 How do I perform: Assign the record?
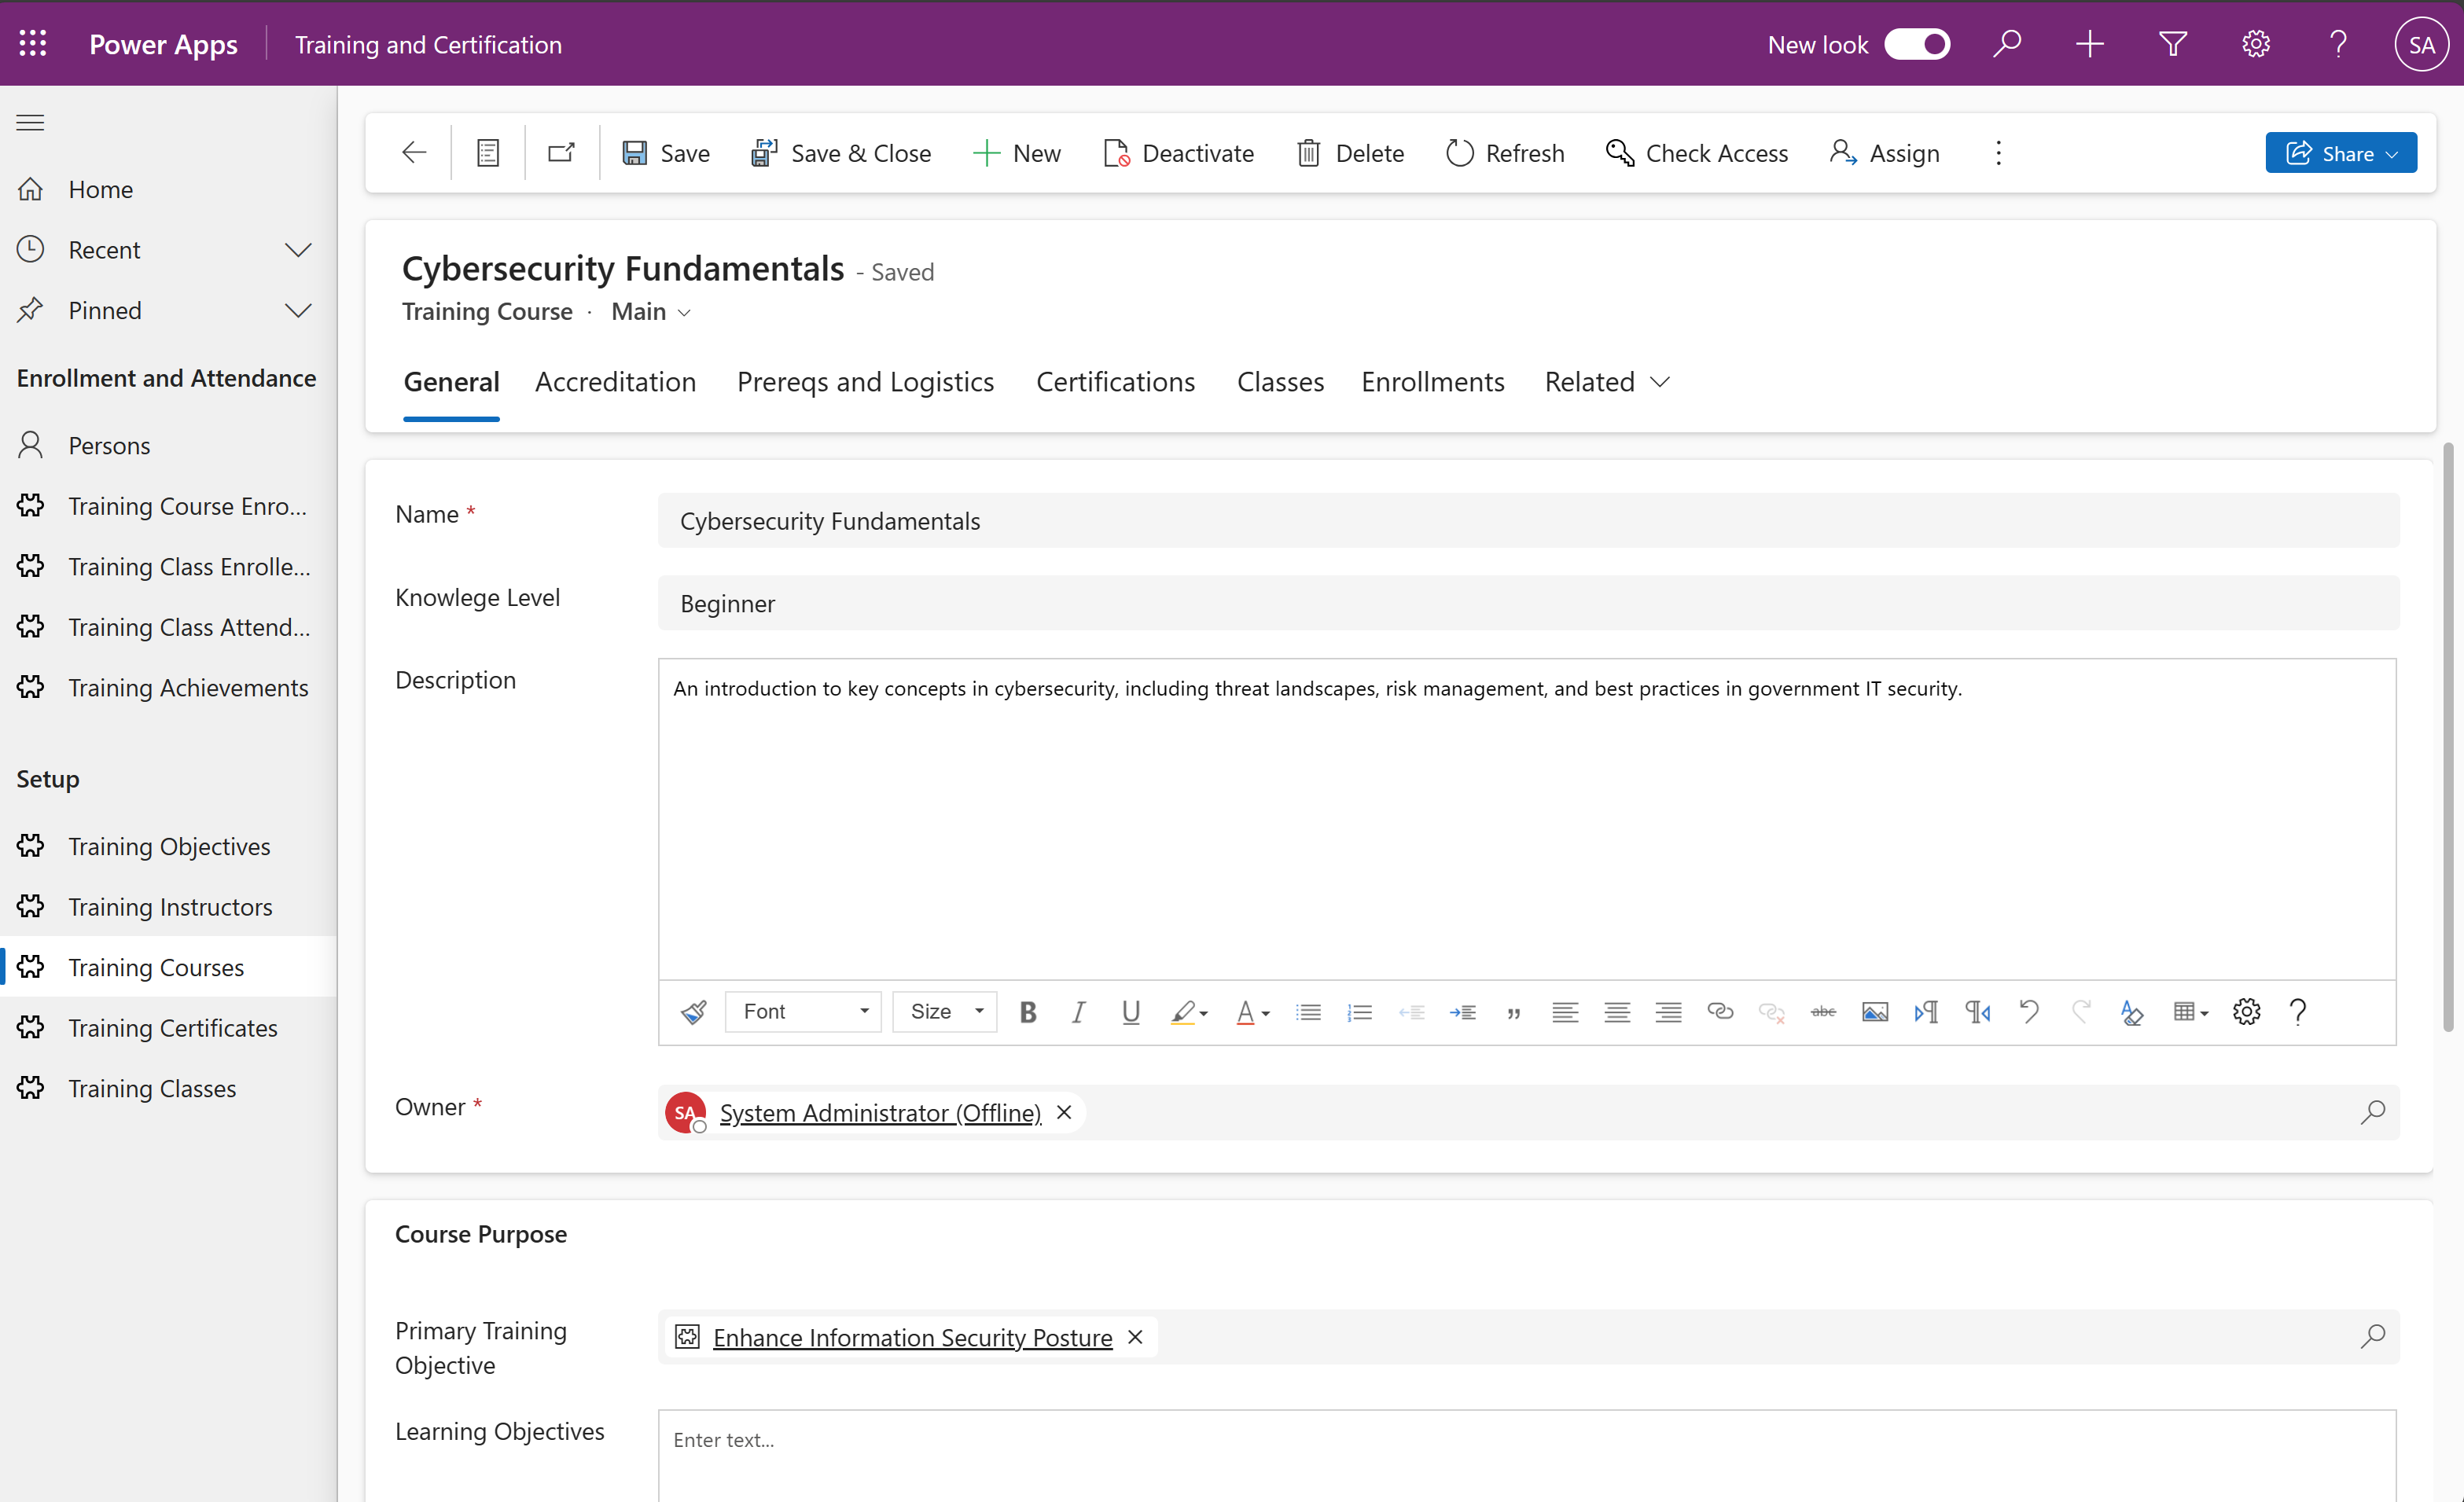(x=1885, y=153)
